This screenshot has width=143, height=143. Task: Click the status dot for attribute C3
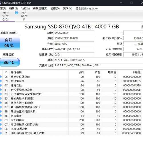coord(1,120)
